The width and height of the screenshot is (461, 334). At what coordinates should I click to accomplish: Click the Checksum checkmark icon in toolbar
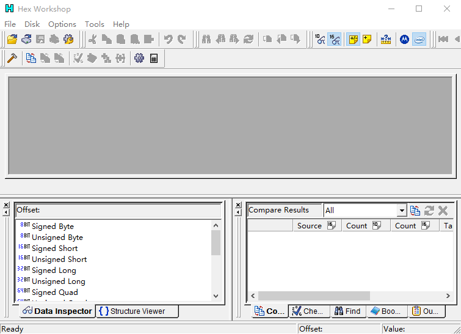tap(78, 58)
